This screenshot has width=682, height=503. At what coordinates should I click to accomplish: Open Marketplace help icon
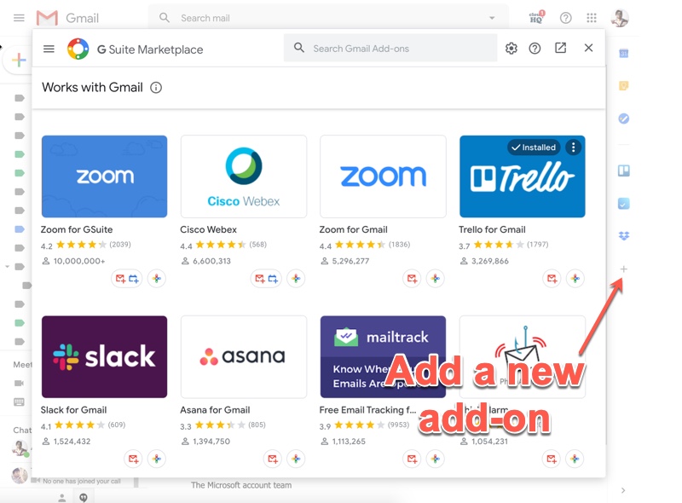[535, 49]
